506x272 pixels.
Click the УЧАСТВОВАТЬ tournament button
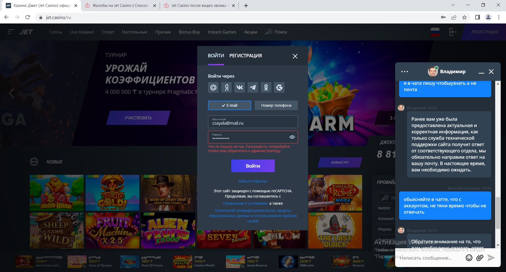point(138,118)
